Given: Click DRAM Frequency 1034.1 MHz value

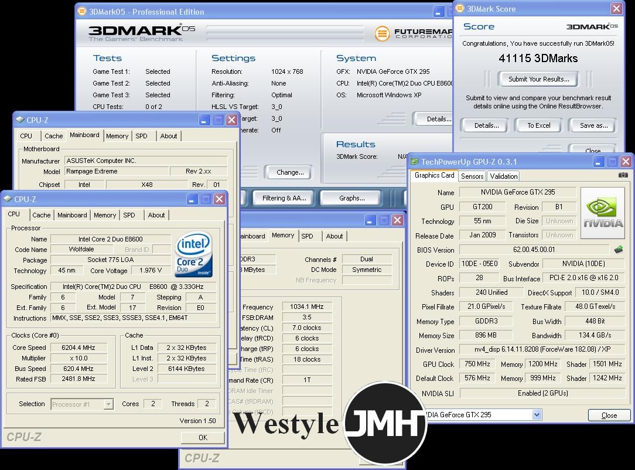Looking at the screenshot, I should pyautogui.click(x=307, y=306).
